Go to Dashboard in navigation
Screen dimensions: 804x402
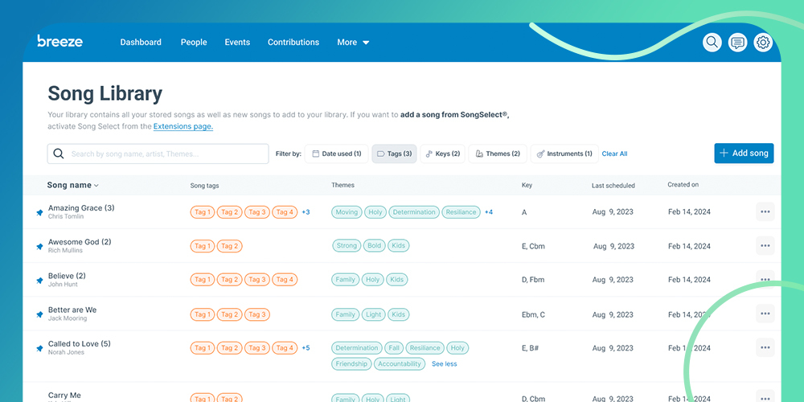click(141, 42)
